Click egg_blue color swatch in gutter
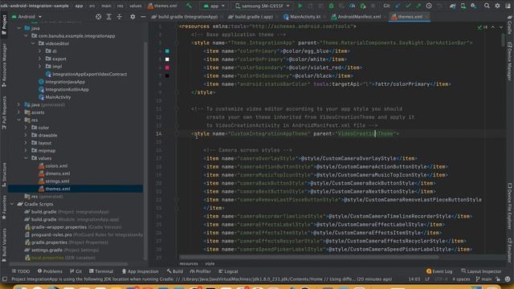The image size is (514, 289). [167, 51]
